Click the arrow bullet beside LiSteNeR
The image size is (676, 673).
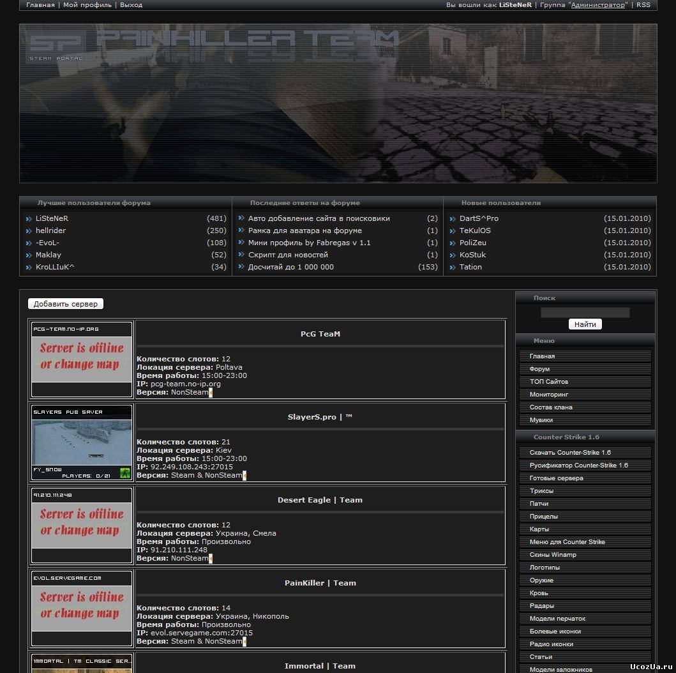coord(29,219)
